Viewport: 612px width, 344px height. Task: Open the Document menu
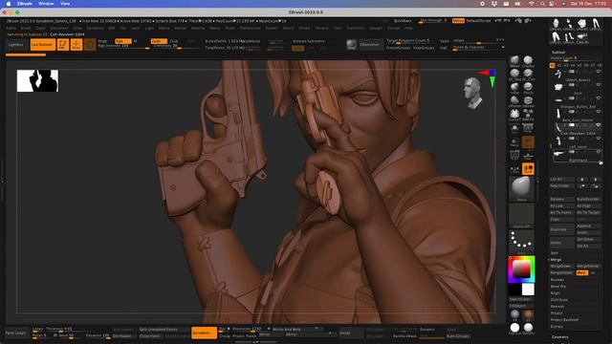coord(59,28)
